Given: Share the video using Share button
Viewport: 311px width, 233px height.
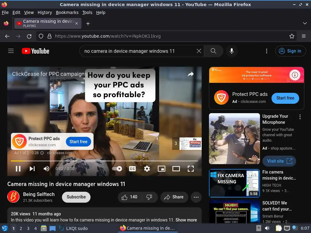Looking at the screenshot, I should (174, 197).
